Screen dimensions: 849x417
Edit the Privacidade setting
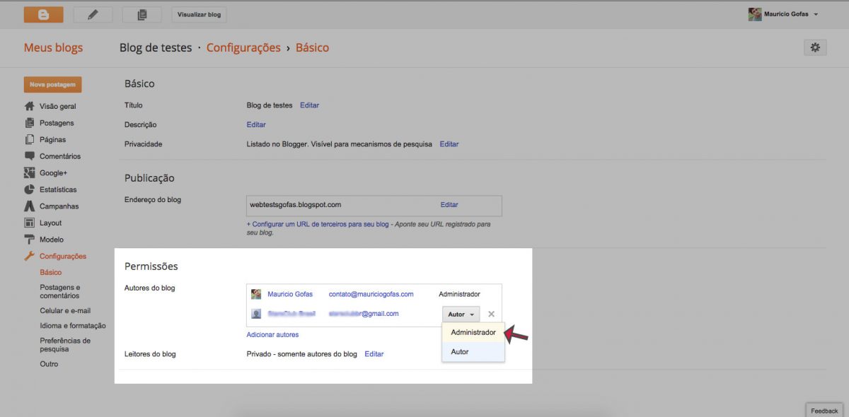[x=449, y=144]
